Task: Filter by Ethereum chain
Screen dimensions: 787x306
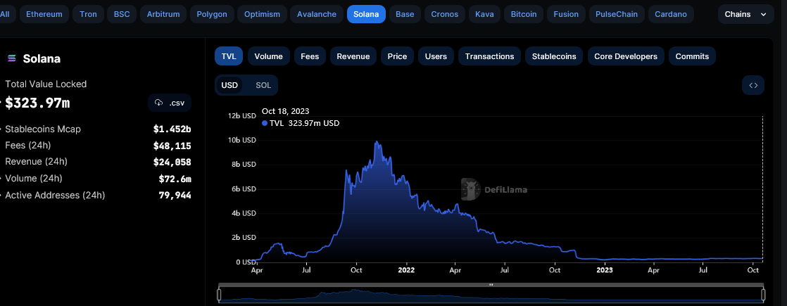Action: 44,14
